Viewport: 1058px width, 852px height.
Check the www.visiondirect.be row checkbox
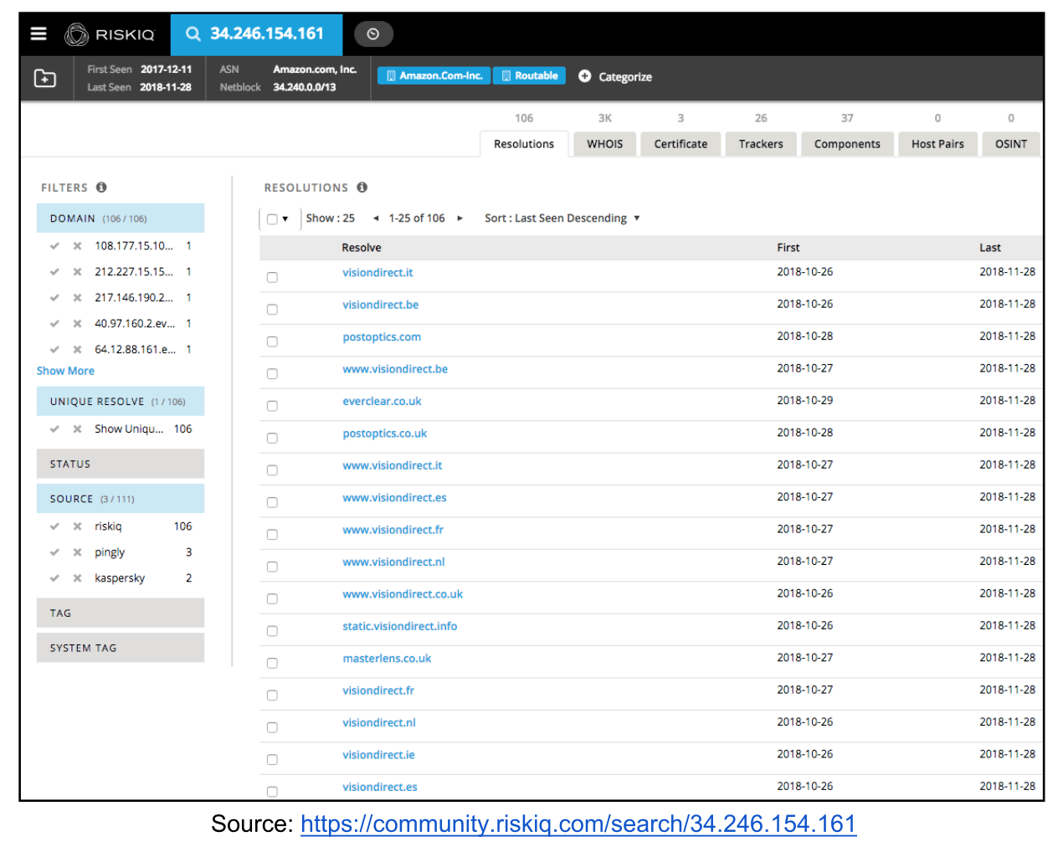tap(272, 374)
